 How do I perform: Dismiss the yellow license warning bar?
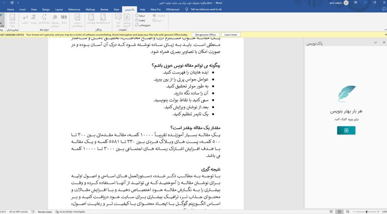(x=386, y=35)
